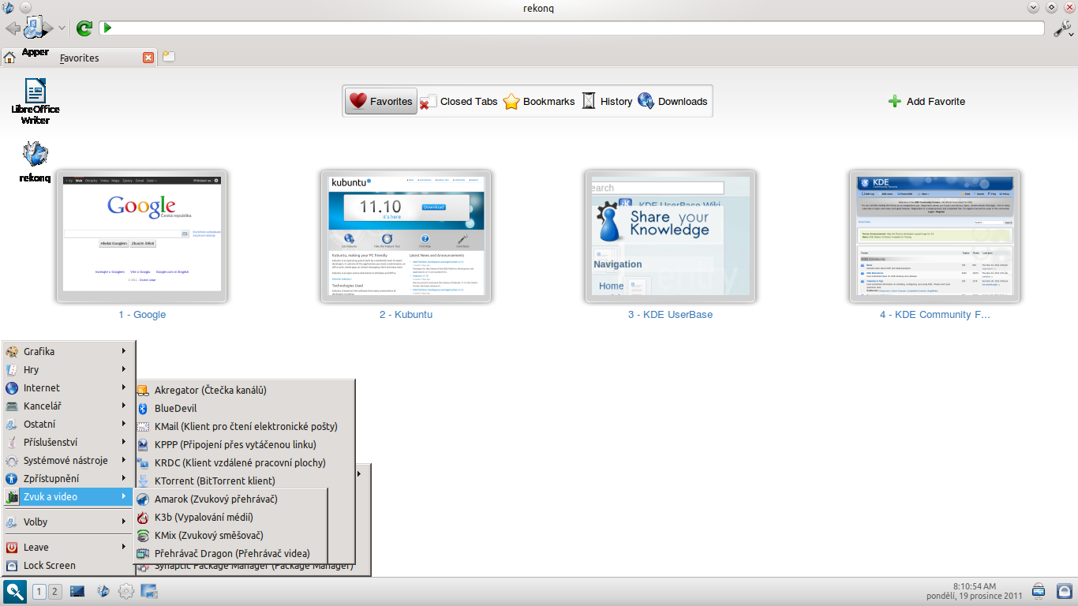Switch to the Downloads section
Image resolution: width=1078 pixels, height=606 pixels.
pyautogui.click(x=672, y=101)
